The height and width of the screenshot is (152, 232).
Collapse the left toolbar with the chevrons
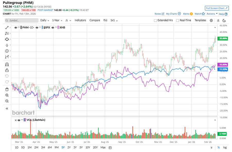click(7, 108)
